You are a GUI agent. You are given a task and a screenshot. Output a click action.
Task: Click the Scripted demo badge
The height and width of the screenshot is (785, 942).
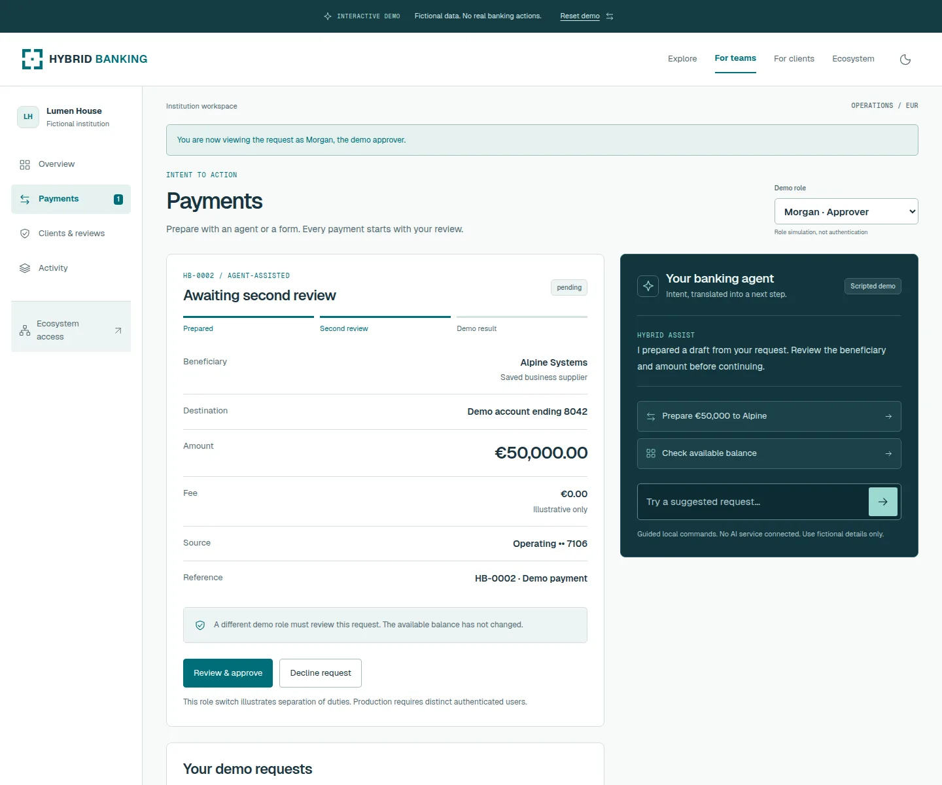coord(873,287)
